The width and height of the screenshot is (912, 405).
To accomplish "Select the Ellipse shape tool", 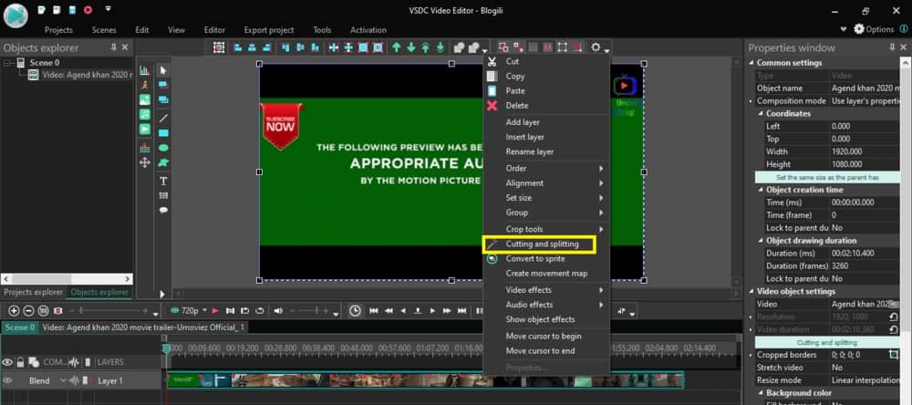I will (x=163, y=148).
